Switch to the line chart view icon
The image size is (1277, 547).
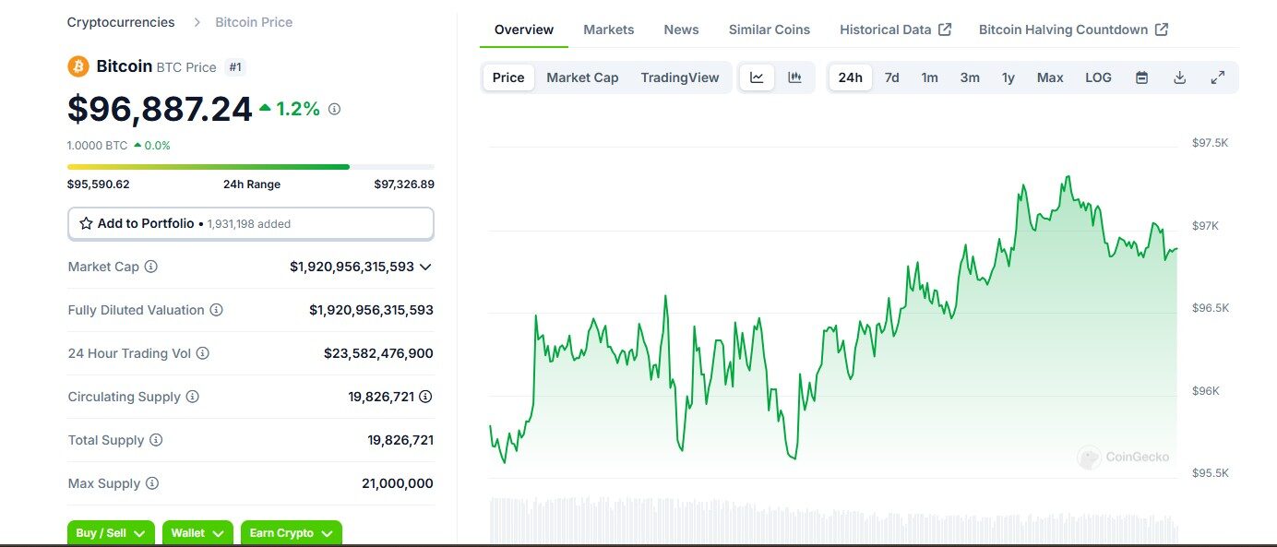tap(757, 77)
